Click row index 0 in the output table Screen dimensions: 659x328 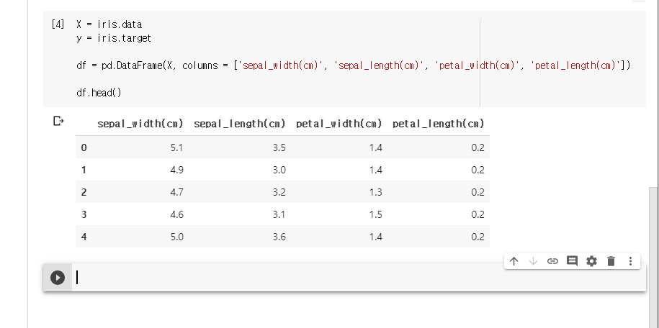pos(84,148)
